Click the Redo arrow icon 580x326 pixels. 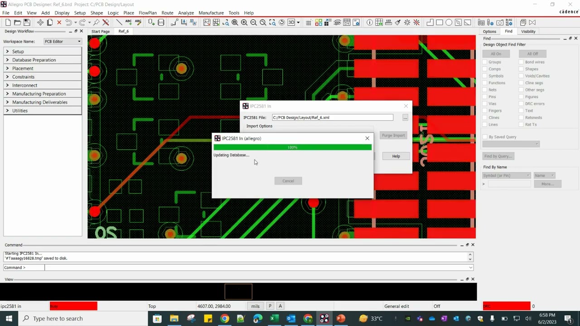coord(82,22)
